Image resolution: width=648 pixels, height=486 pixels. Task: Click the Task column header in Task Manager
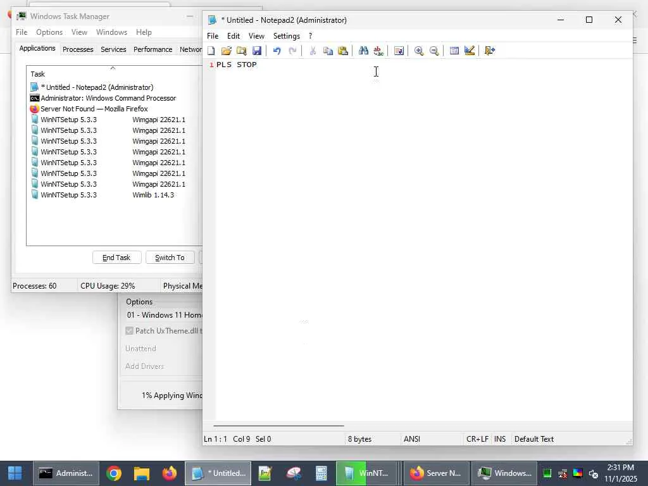point(114,74)
